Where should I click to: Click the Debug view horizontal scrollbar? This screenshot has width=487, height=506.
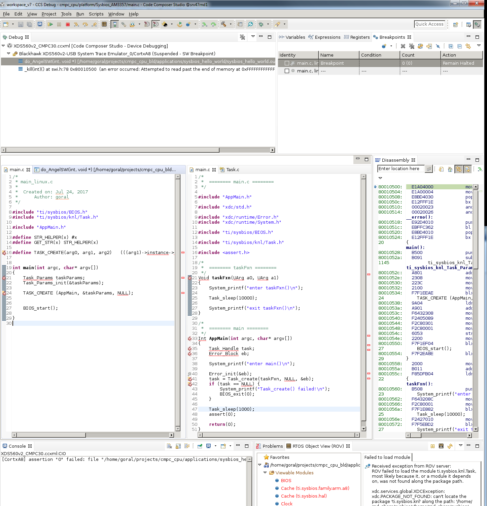[x=138, y=150]
